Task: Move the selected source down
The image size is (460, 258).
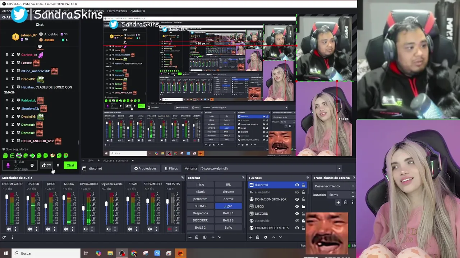Action: click(x=280, y=237)
